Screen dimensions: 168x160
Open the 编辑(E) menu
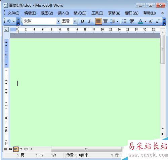(30, 13)
